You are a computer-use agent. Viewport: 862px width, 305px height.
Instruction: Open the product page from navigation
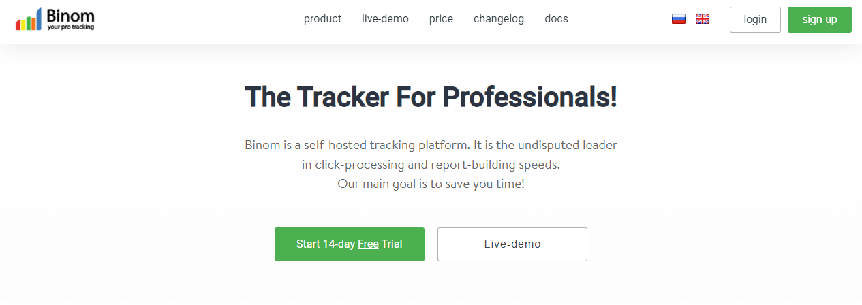click(322, 19)
